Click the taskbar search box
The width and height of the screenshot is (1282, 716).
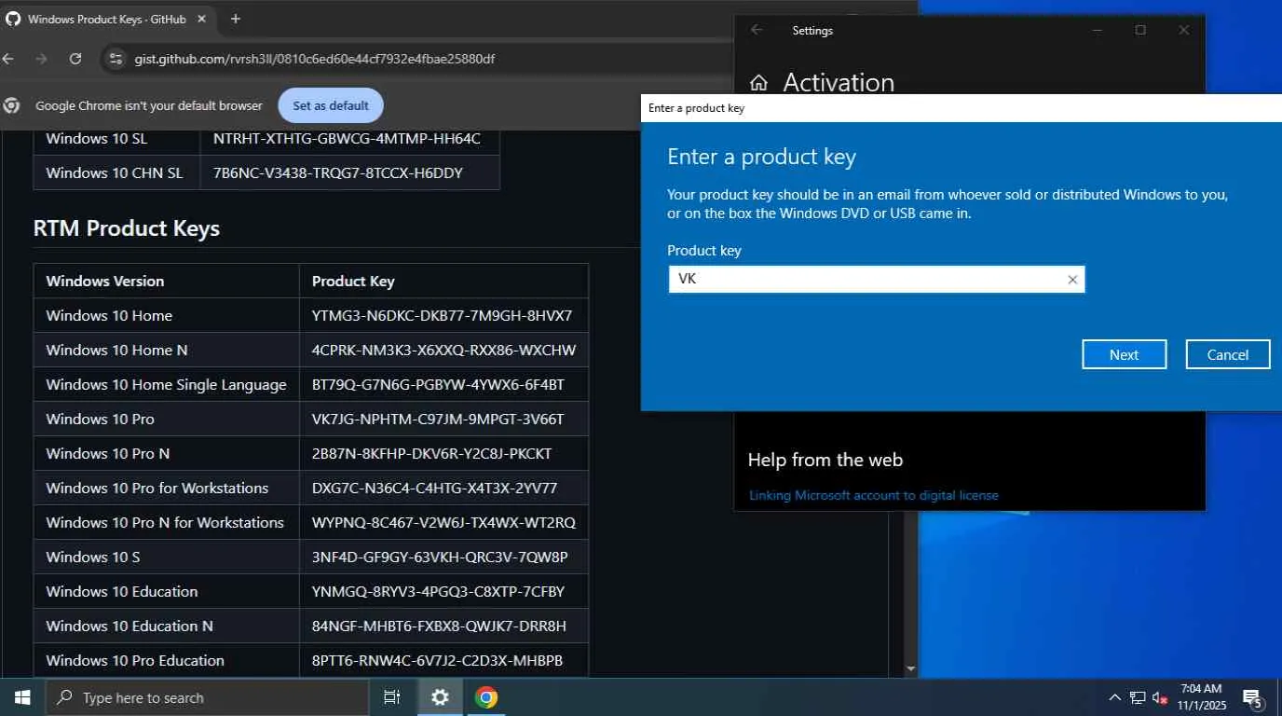(207, 697)
